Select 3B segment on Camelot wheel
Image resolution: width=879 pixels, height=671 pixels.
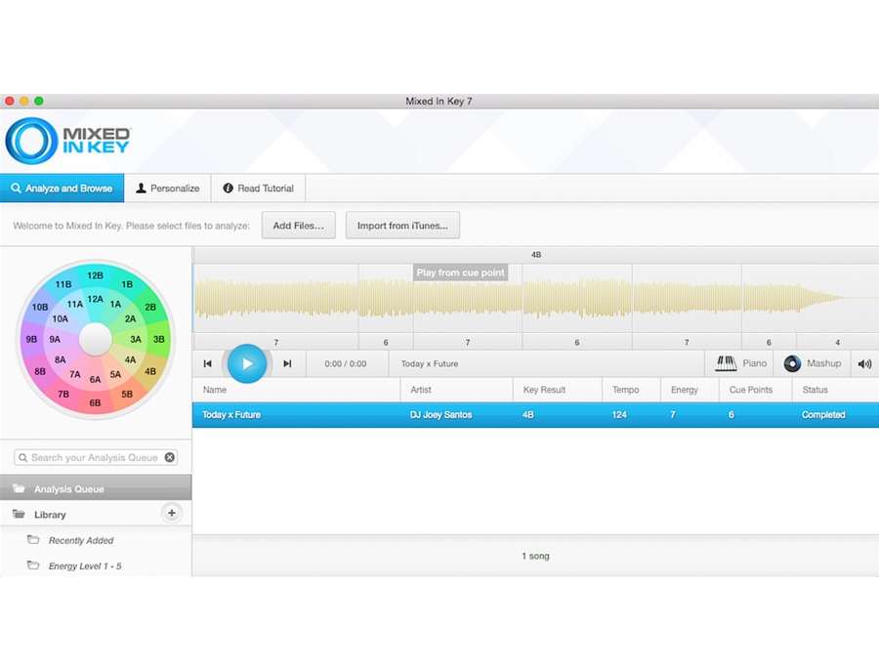pos(159,339)
